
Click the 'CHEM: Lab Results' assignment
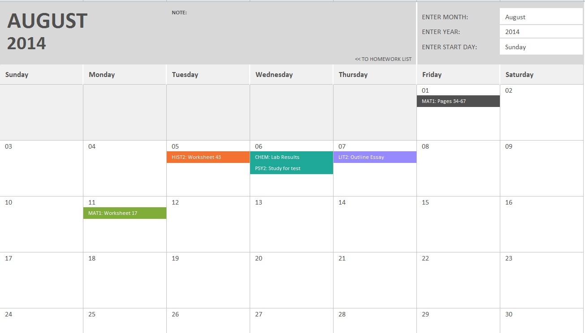click(291, 157)
